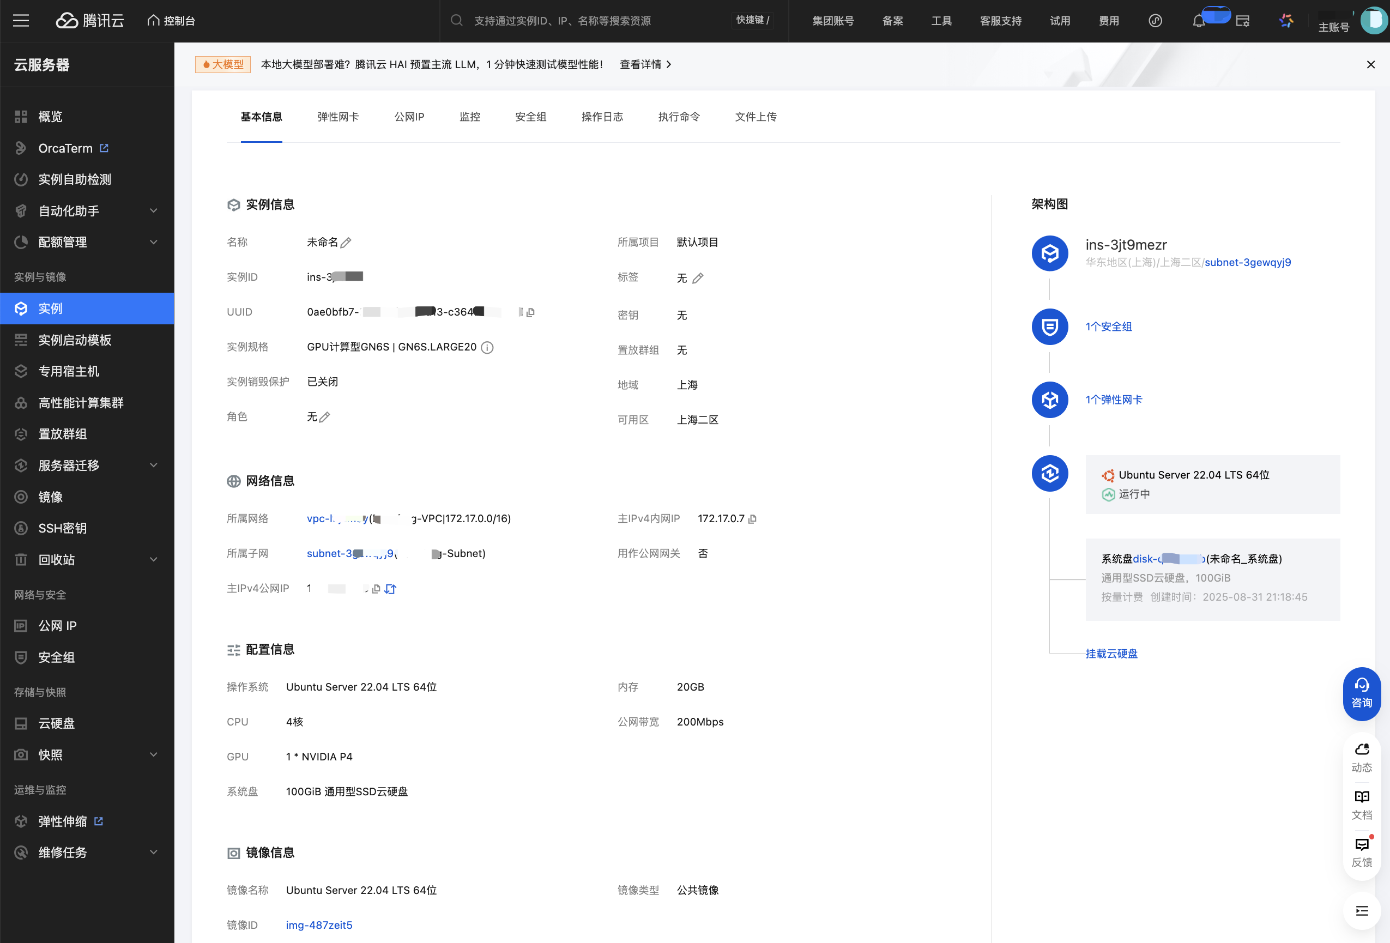This screenshot has height=943, width=1390.
Task: Switch to the 公网IP tab
Action: coord(409,117)
